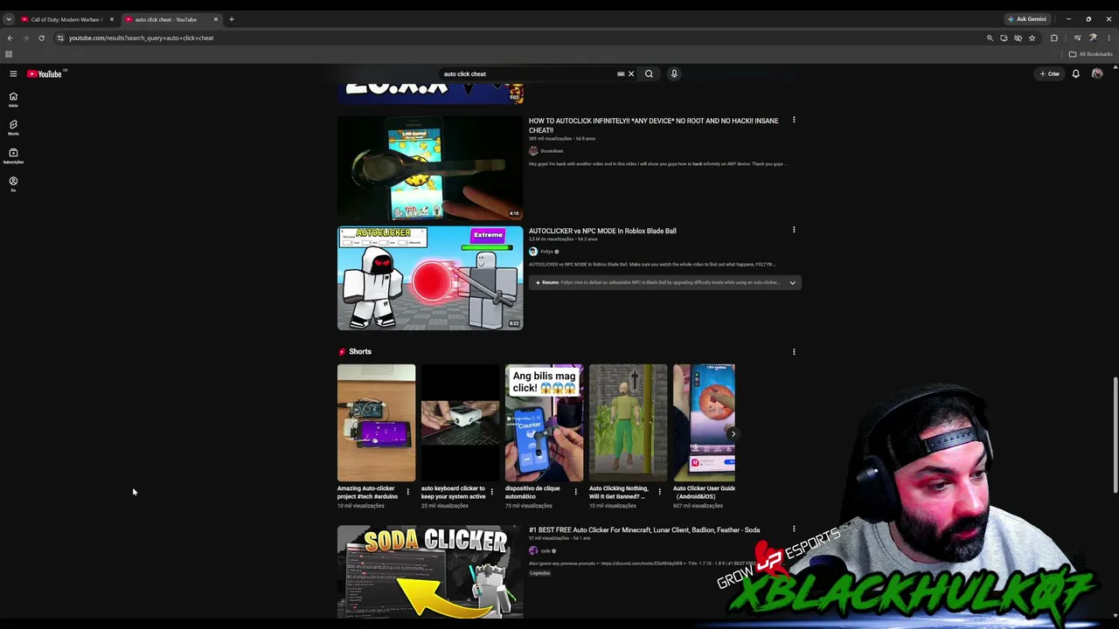
Task: Open the Chrome profile avatar
Action: point(1093,38)
